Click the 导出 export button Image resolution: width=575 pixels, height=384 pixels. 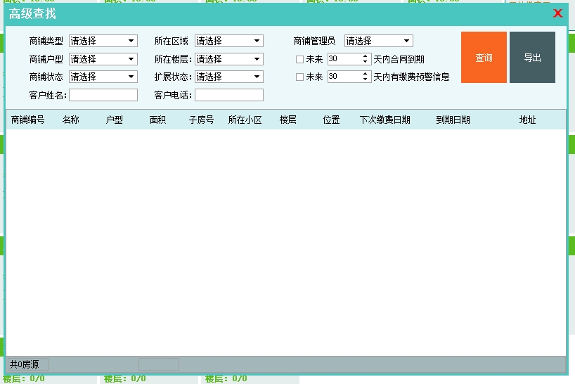point(532,58)
